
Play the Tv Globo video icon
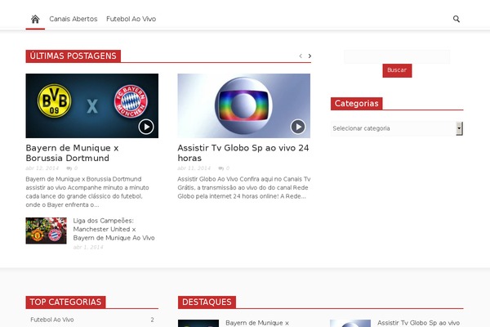pyautogui.click(x=298, y=127)
